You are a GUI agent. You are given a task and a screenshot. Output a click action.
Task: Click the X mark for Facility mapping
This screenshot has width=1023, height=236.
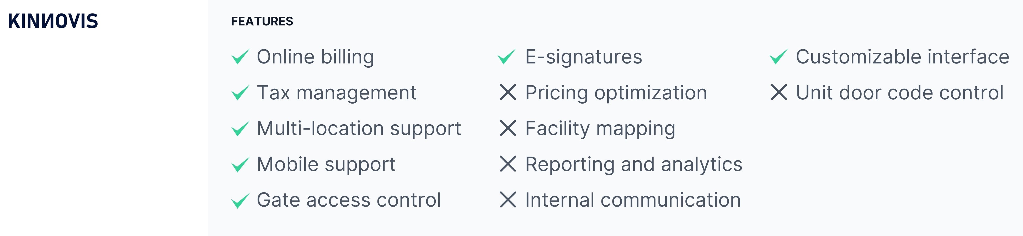tap(508, 128)
